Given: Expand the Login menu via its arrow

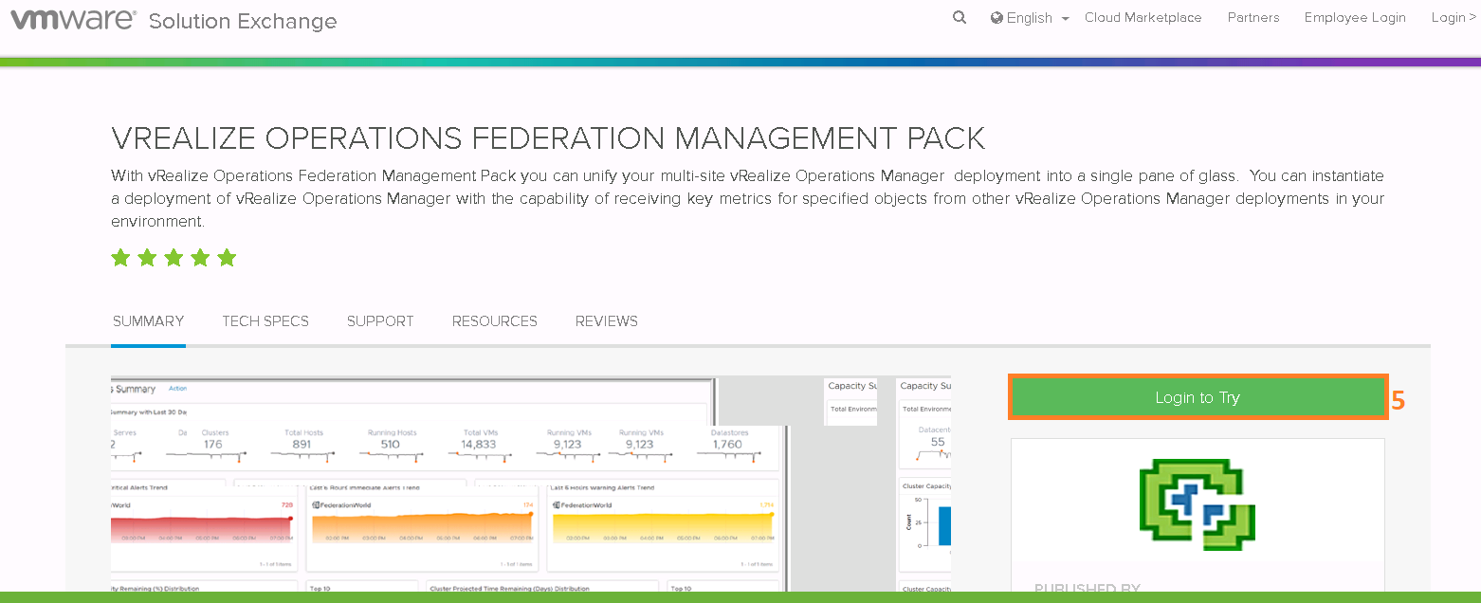Looking at the screenshot, I should click(1471, 16).
